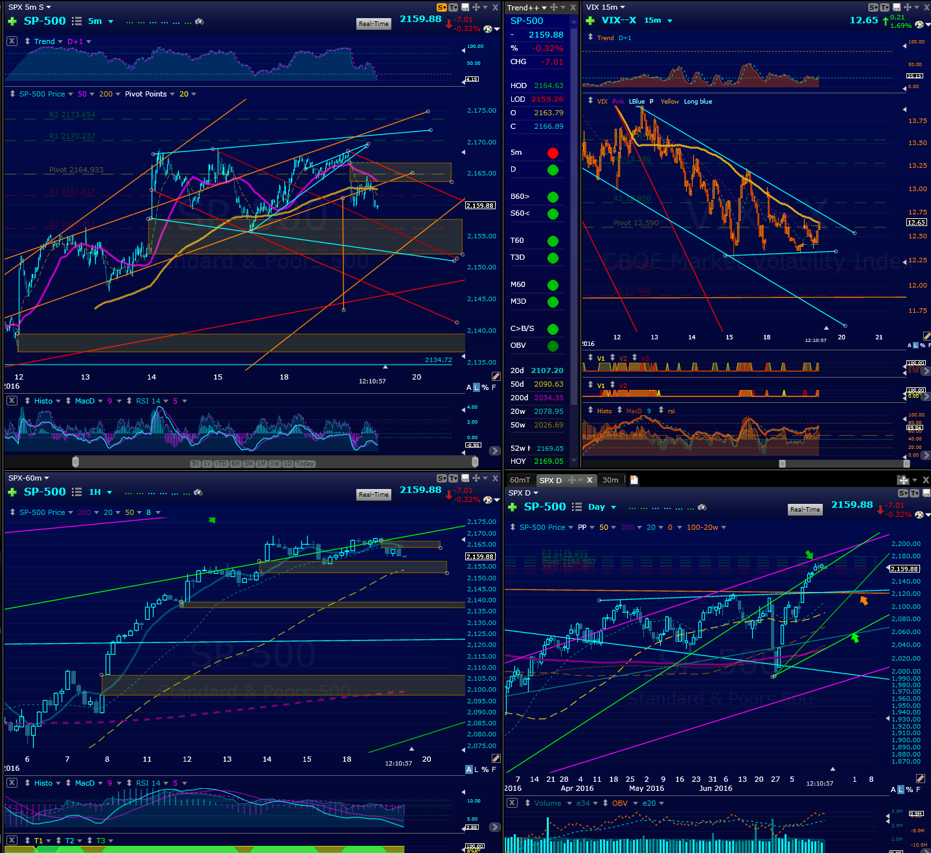
Task: Close the Volume pane in SPX D chart
Action: 512,802
